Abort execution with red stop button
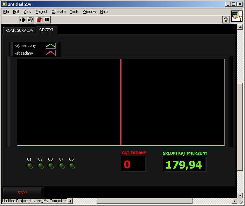 [39, 20]
